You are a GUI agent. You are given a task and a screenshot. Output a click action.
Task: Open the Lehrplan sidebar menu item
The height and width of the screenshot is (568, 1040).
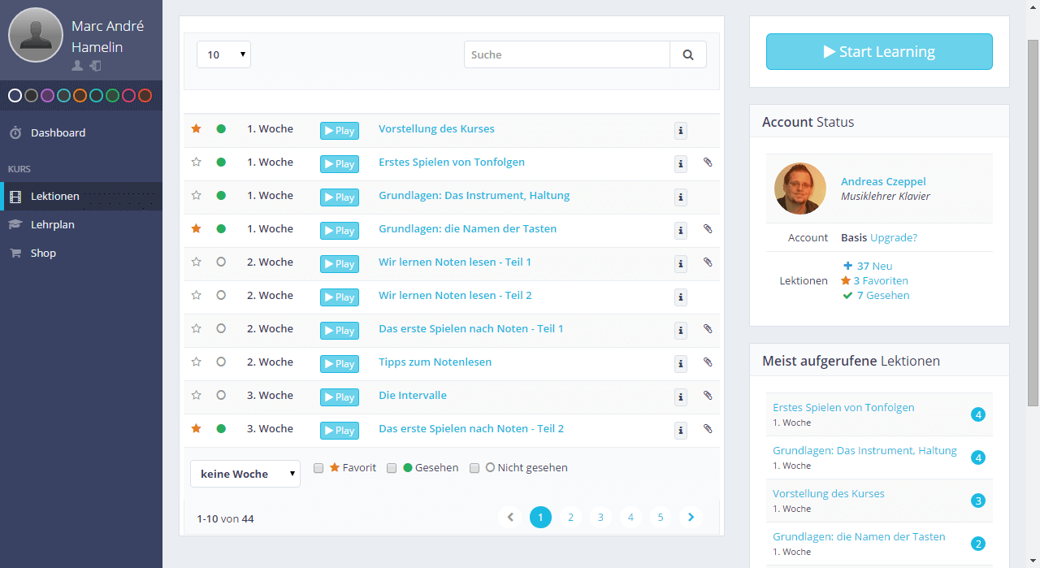click(53, 224)
